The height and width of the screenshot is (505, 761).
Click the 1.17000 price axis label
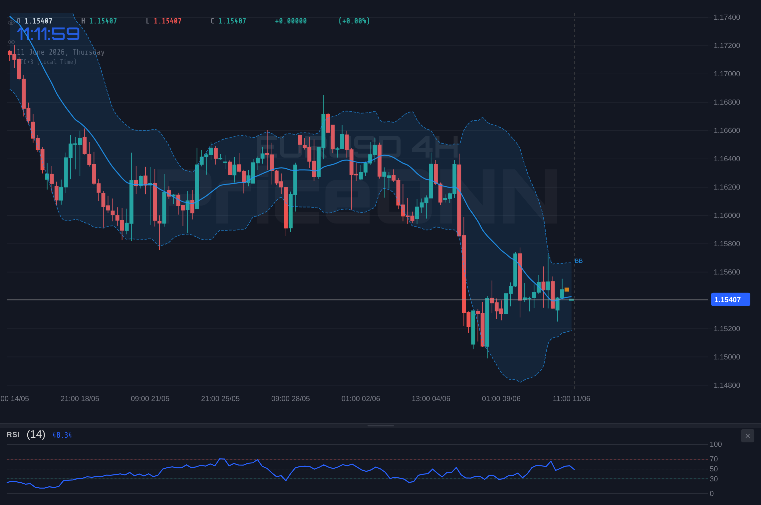click(727, 74)
